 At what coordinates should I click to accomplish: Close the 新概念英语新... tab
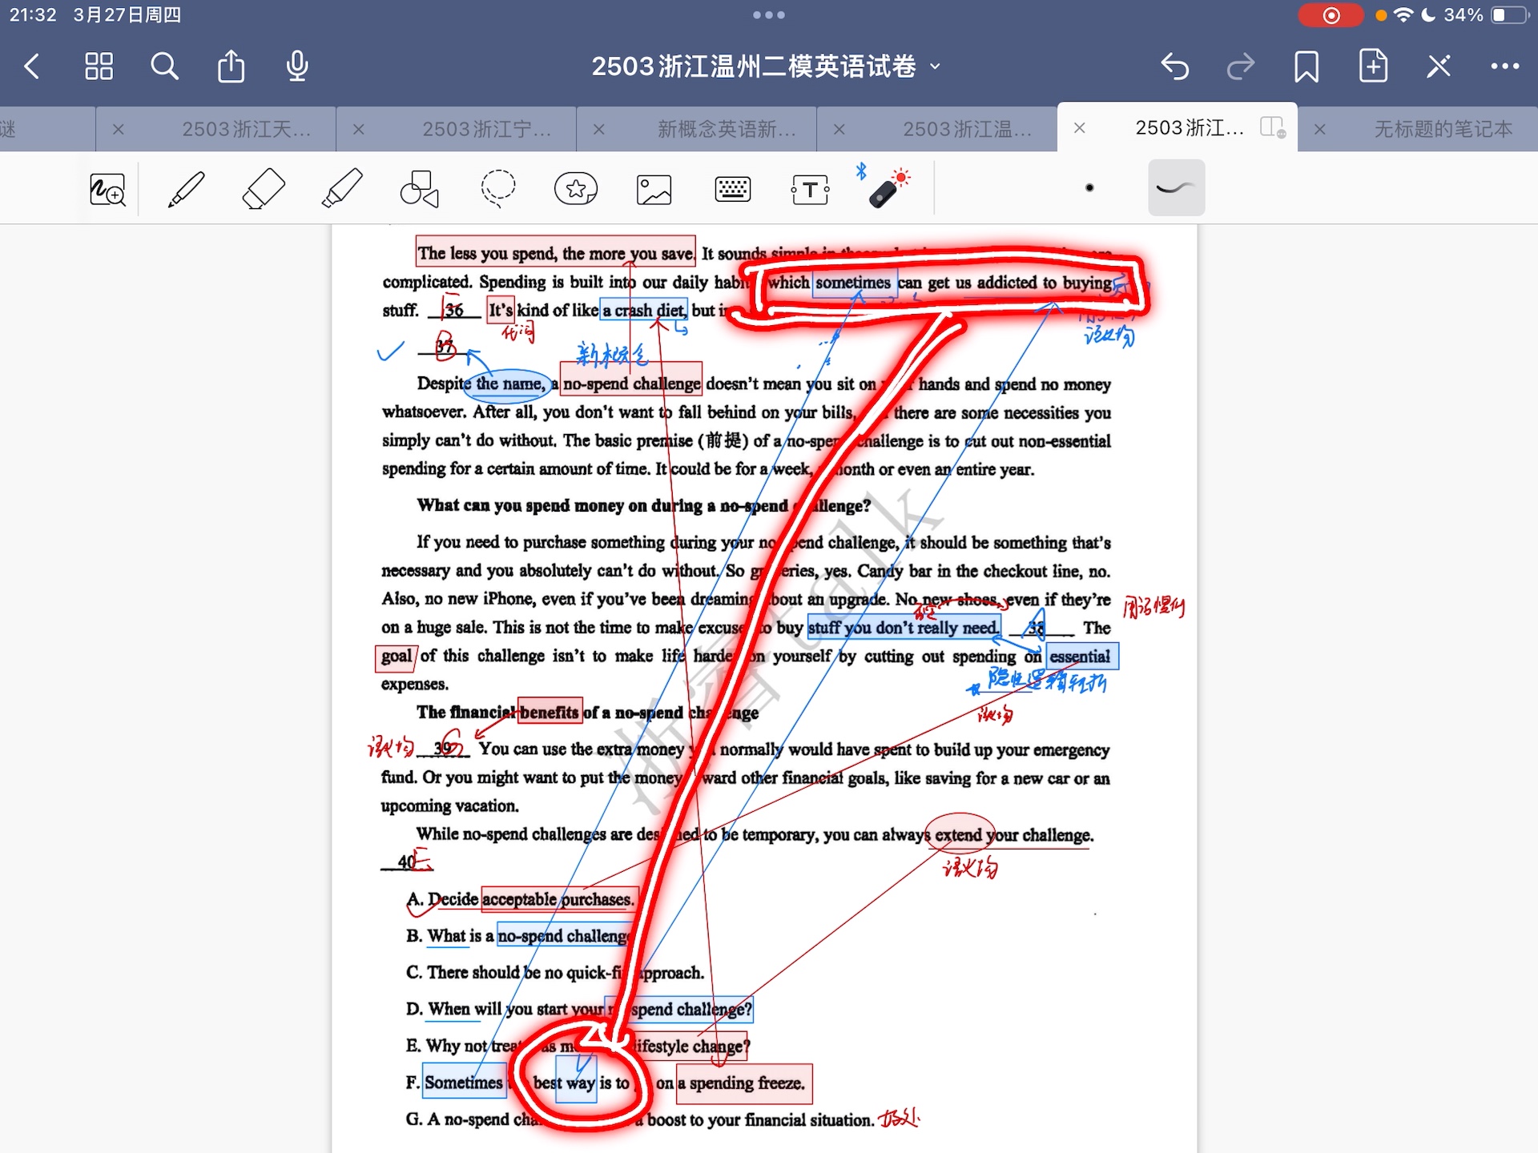599,129
